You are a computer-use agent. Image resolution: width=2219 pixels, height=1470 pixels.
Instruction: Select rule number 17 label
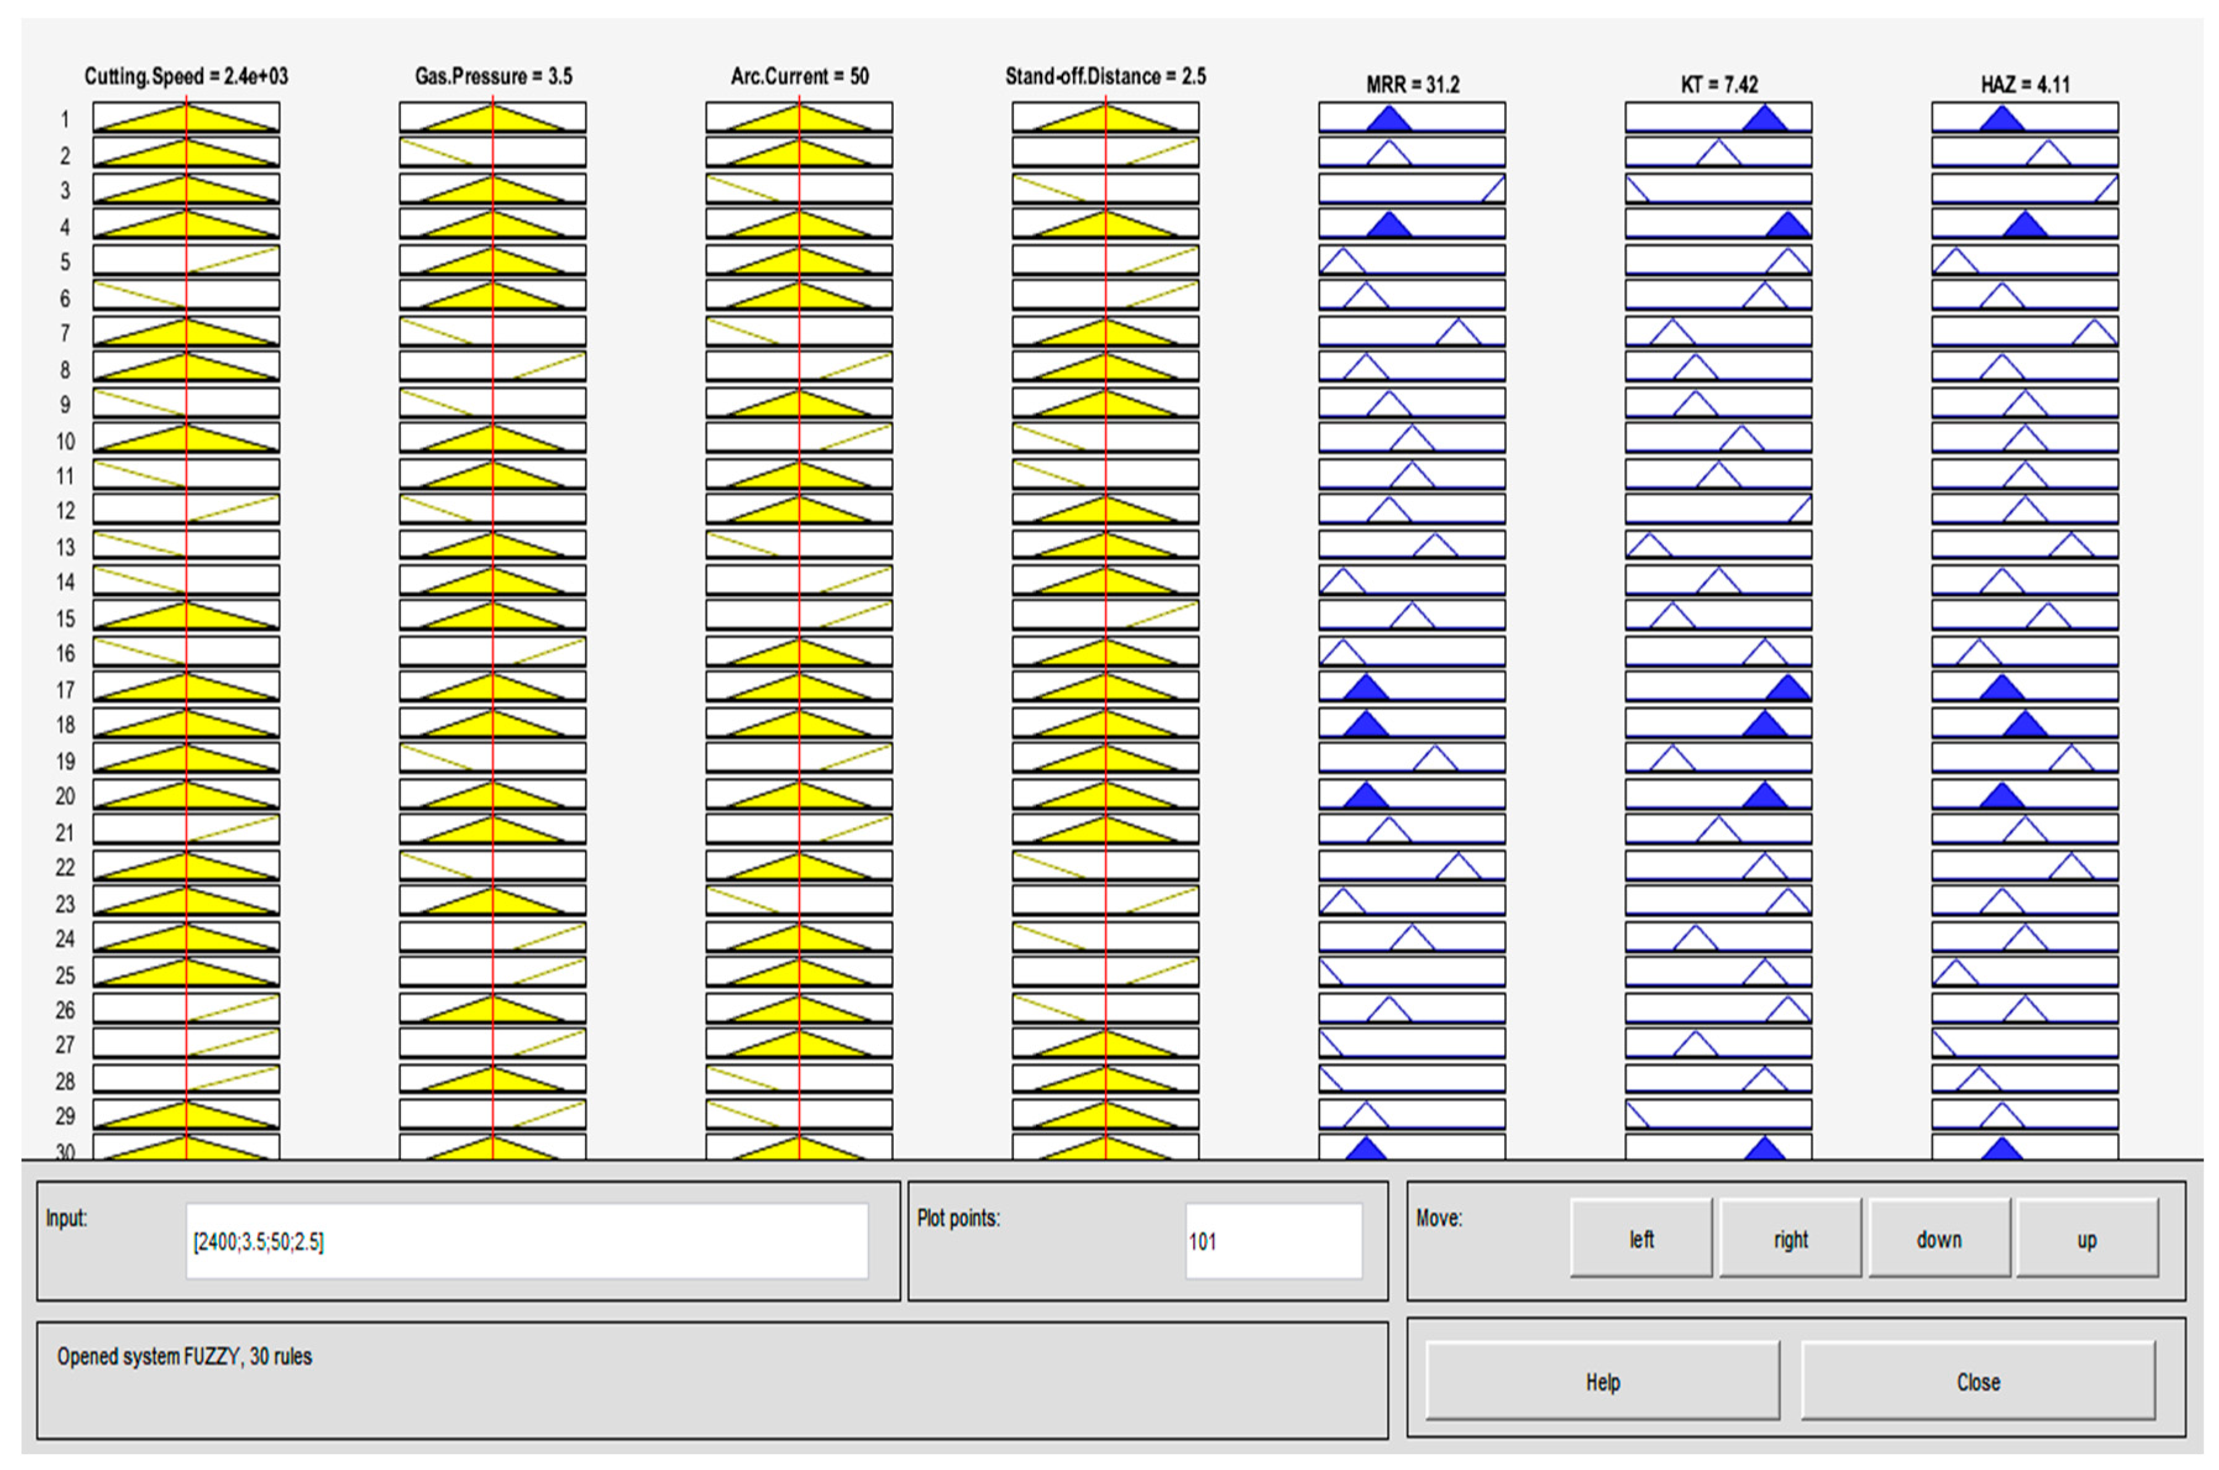pyautogui.click(x=65, y=690)
